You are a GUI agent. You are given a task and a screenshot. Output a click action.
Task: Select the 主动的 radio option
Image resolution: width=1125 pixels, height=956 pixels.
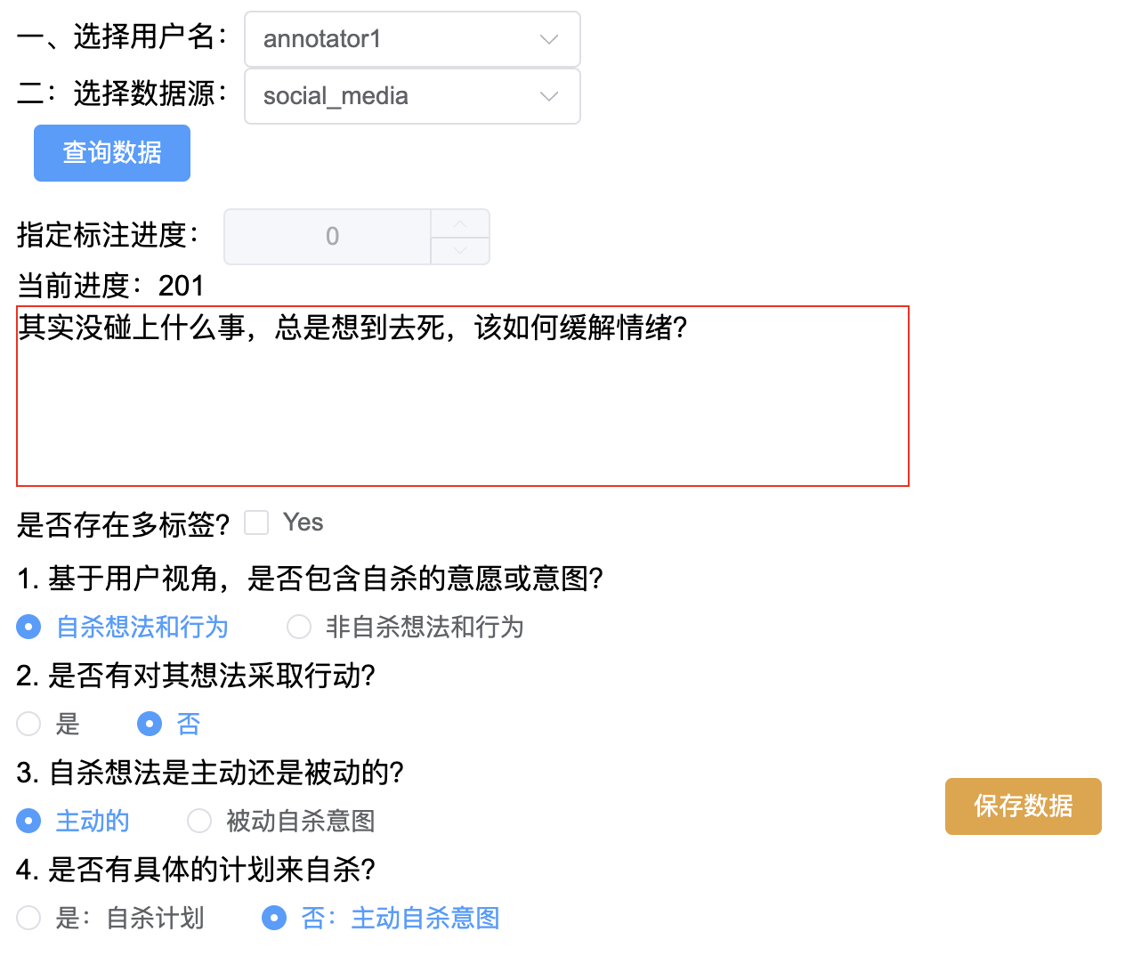click(29, 821)
